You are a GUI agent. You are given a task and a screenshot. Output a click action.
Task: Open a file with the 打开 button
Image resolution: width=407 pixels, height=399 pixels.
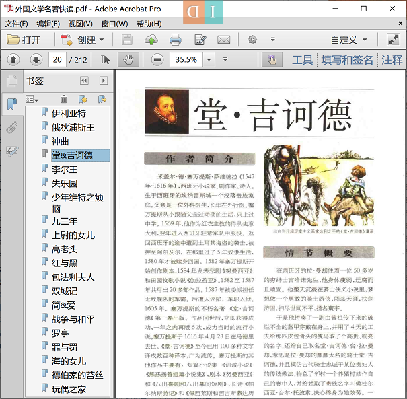click(x=24, y=40)
